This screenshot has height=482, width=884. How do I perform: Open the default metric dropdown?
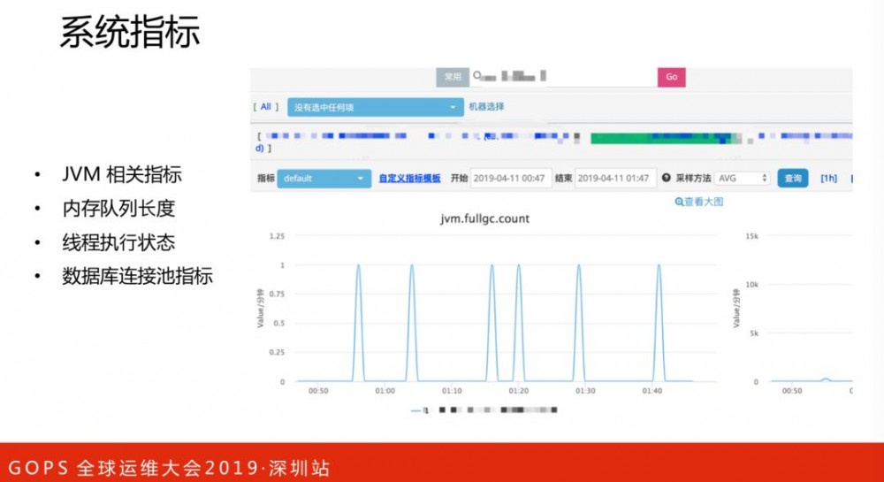pyautogui.click(x=324, y=178)
